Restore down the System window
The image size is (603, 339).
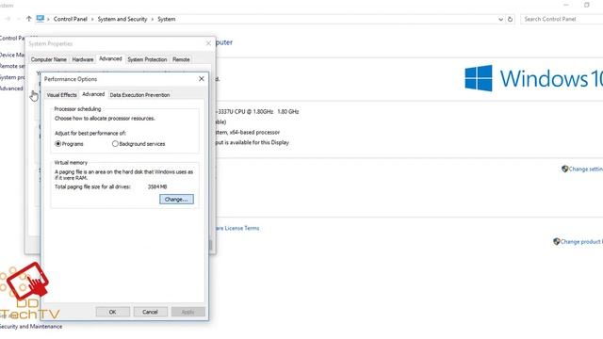(x=586, y=5)
